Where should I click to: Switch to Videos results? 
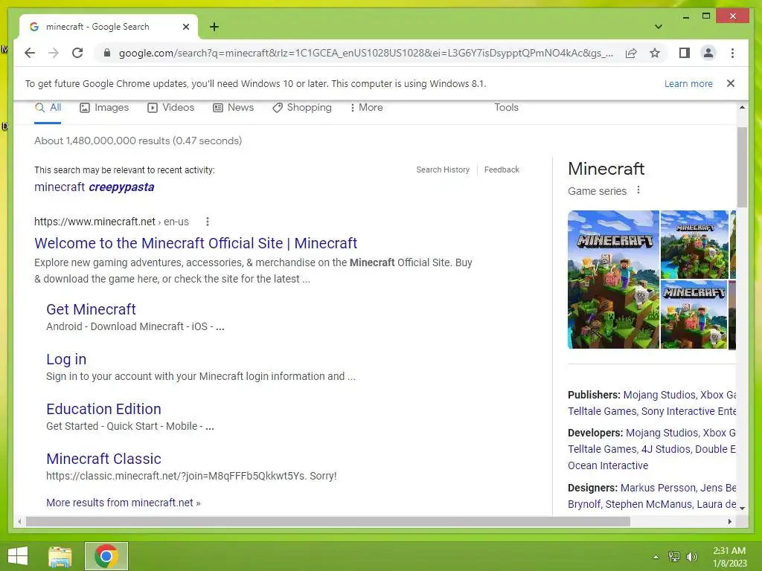170,107
